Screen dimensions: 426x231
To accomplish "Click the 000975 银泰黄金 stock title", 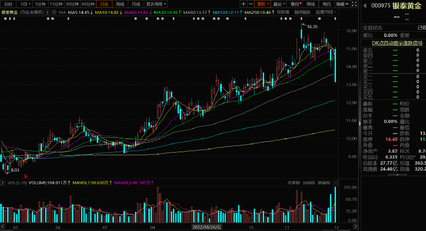I will 396,6.
